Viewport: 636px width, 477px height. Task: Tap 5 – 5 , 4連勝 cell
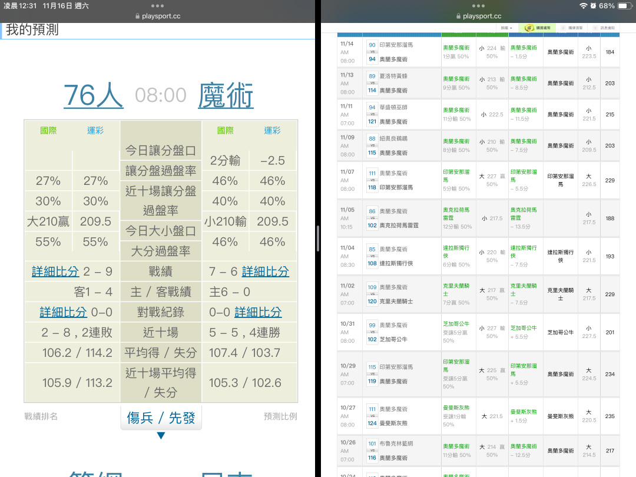(x=250, y=333)
